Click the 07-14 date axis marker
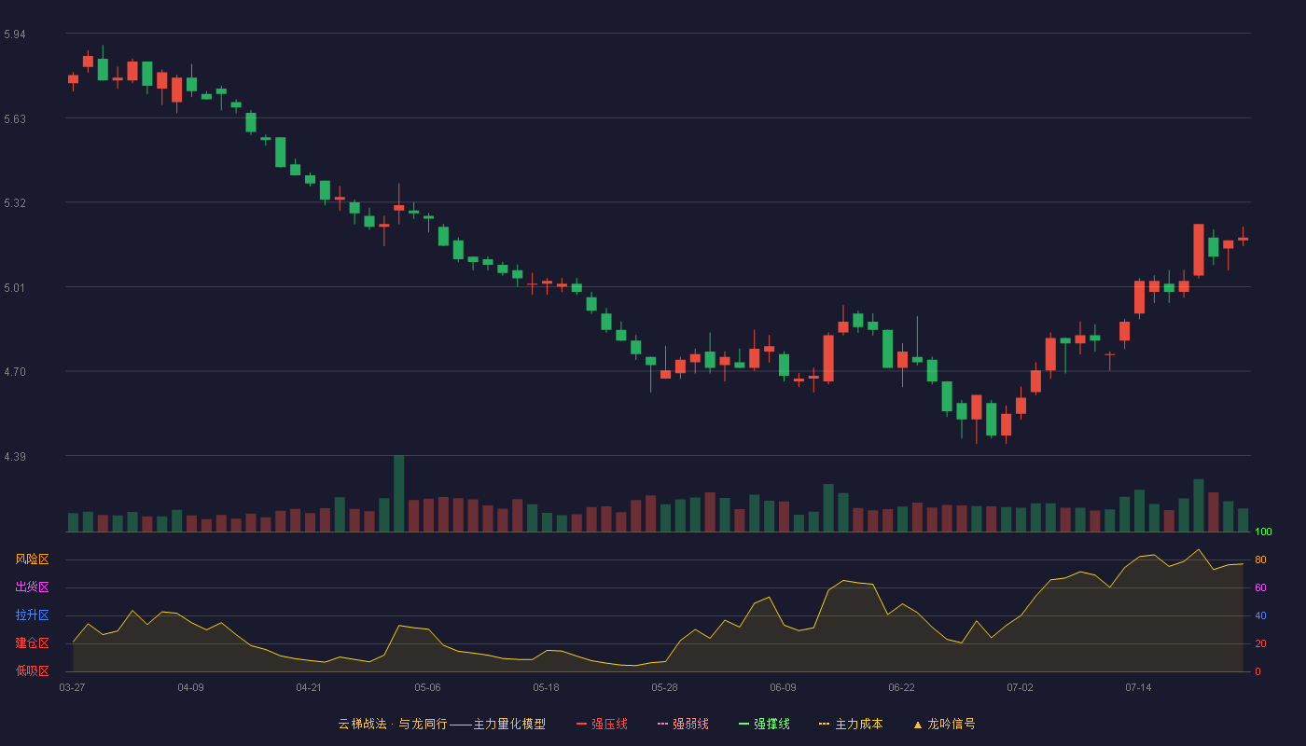This screenshot has width=1306, height=746. coord(1138,687)
